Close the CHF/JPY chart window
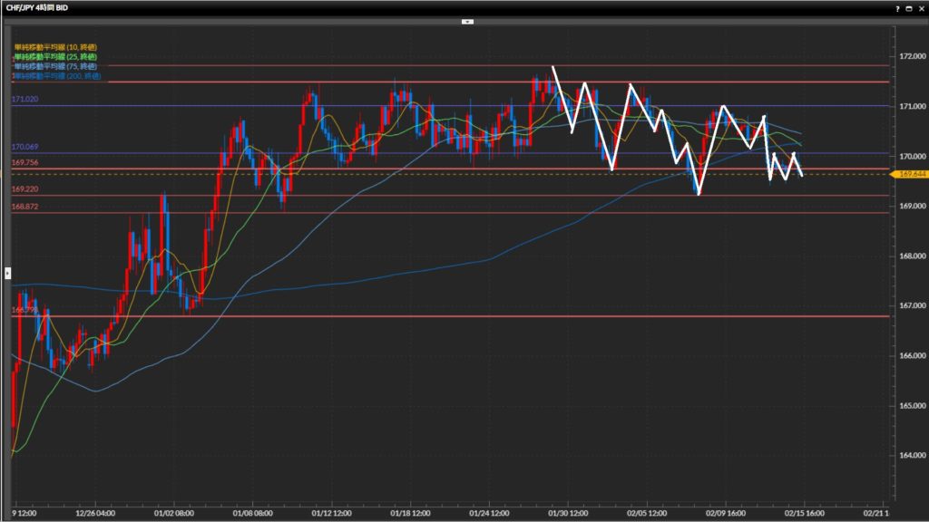929x522 pixels. 920,7
